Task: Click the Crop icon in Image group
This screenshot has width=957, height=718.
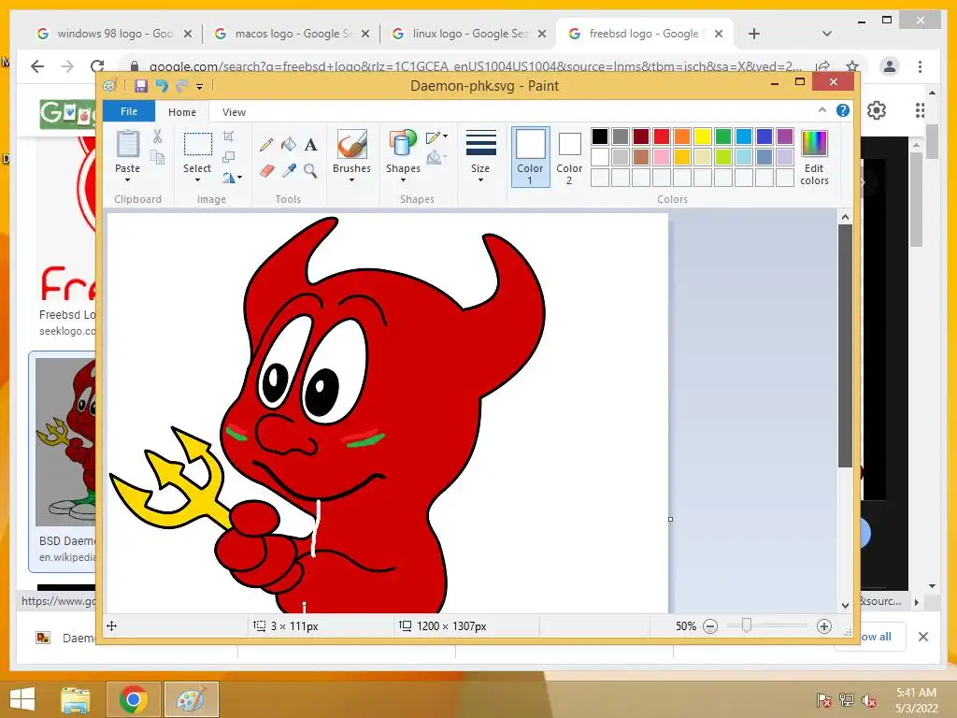Action: [229, 136]
